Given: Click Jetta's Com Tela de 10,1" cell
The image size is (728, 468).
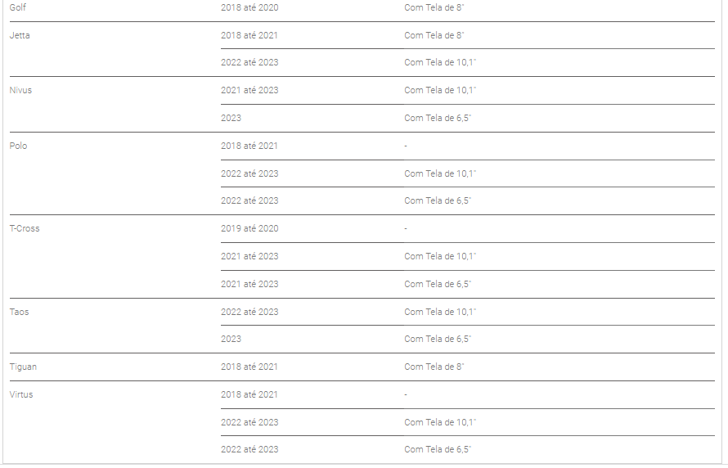Looking at the screenshot, I should point(440,62).
